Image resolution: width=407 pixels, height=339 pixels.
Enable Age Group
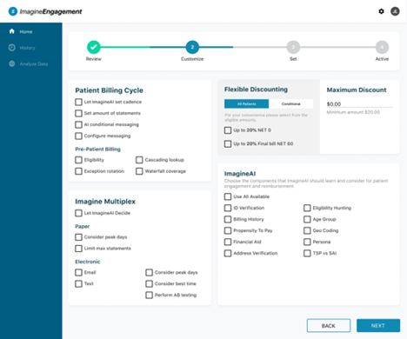pyautogui.click(x=307, y=219)
